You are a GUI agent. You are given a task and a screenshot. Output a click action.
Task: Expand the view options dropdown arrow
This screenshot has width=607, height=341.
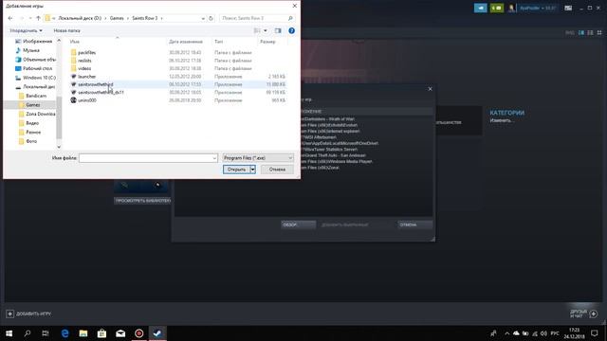pos(266,30)
